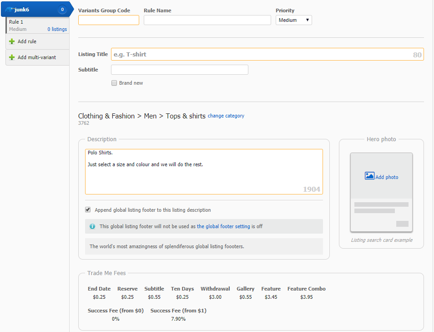This screenshot has width=434, height=332.
Task: Click into the Listing Title field
Action: click(x=267, y=54)
